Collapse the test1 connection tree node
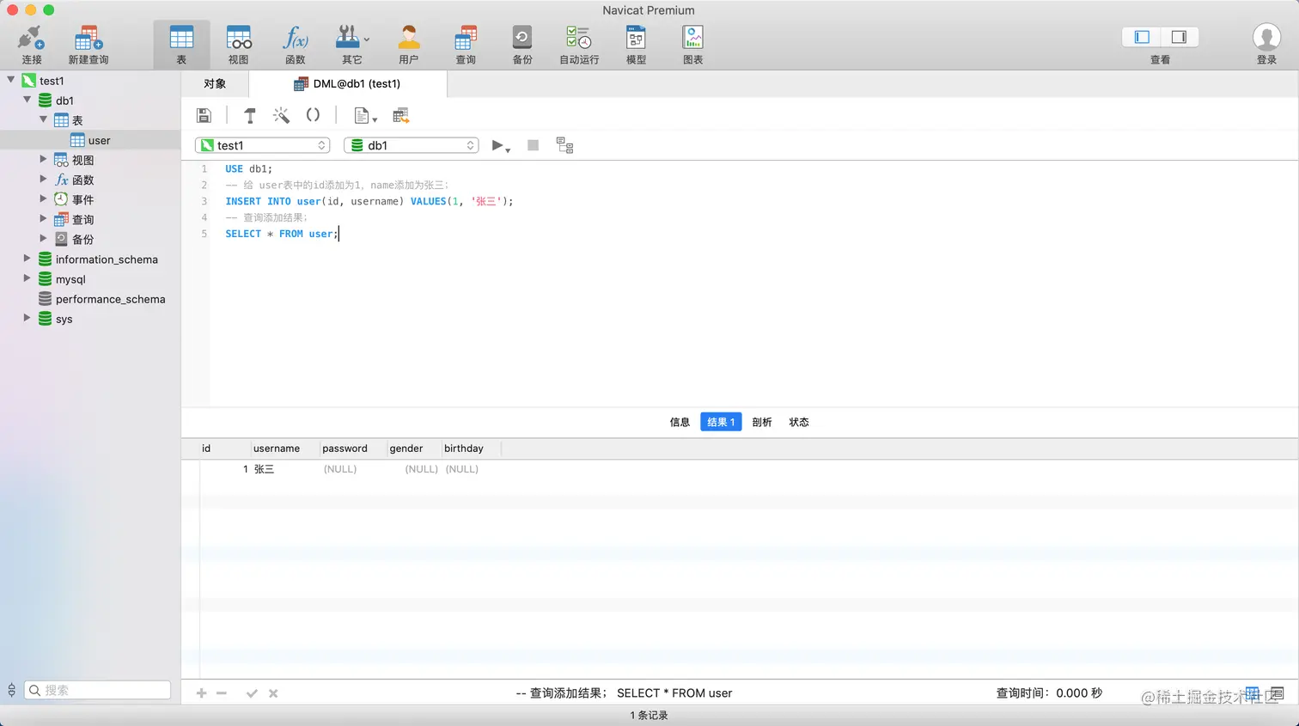Screen dimensions: 1299x726 tap(10, 80)
